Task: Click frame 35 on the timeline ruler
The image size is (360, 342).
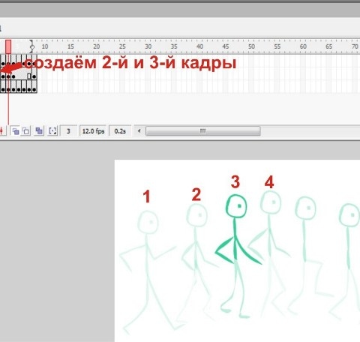Action: point(174,46)
